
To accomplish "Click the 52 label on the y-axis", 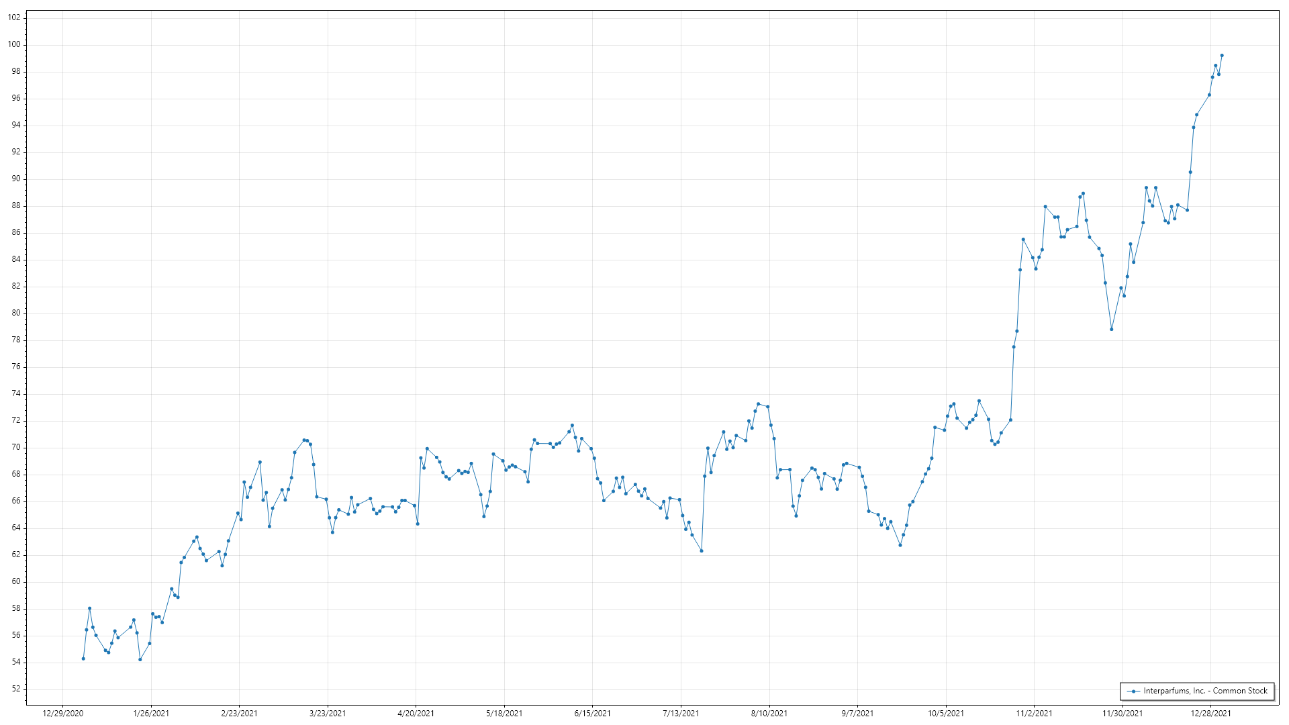I will 16,689.
